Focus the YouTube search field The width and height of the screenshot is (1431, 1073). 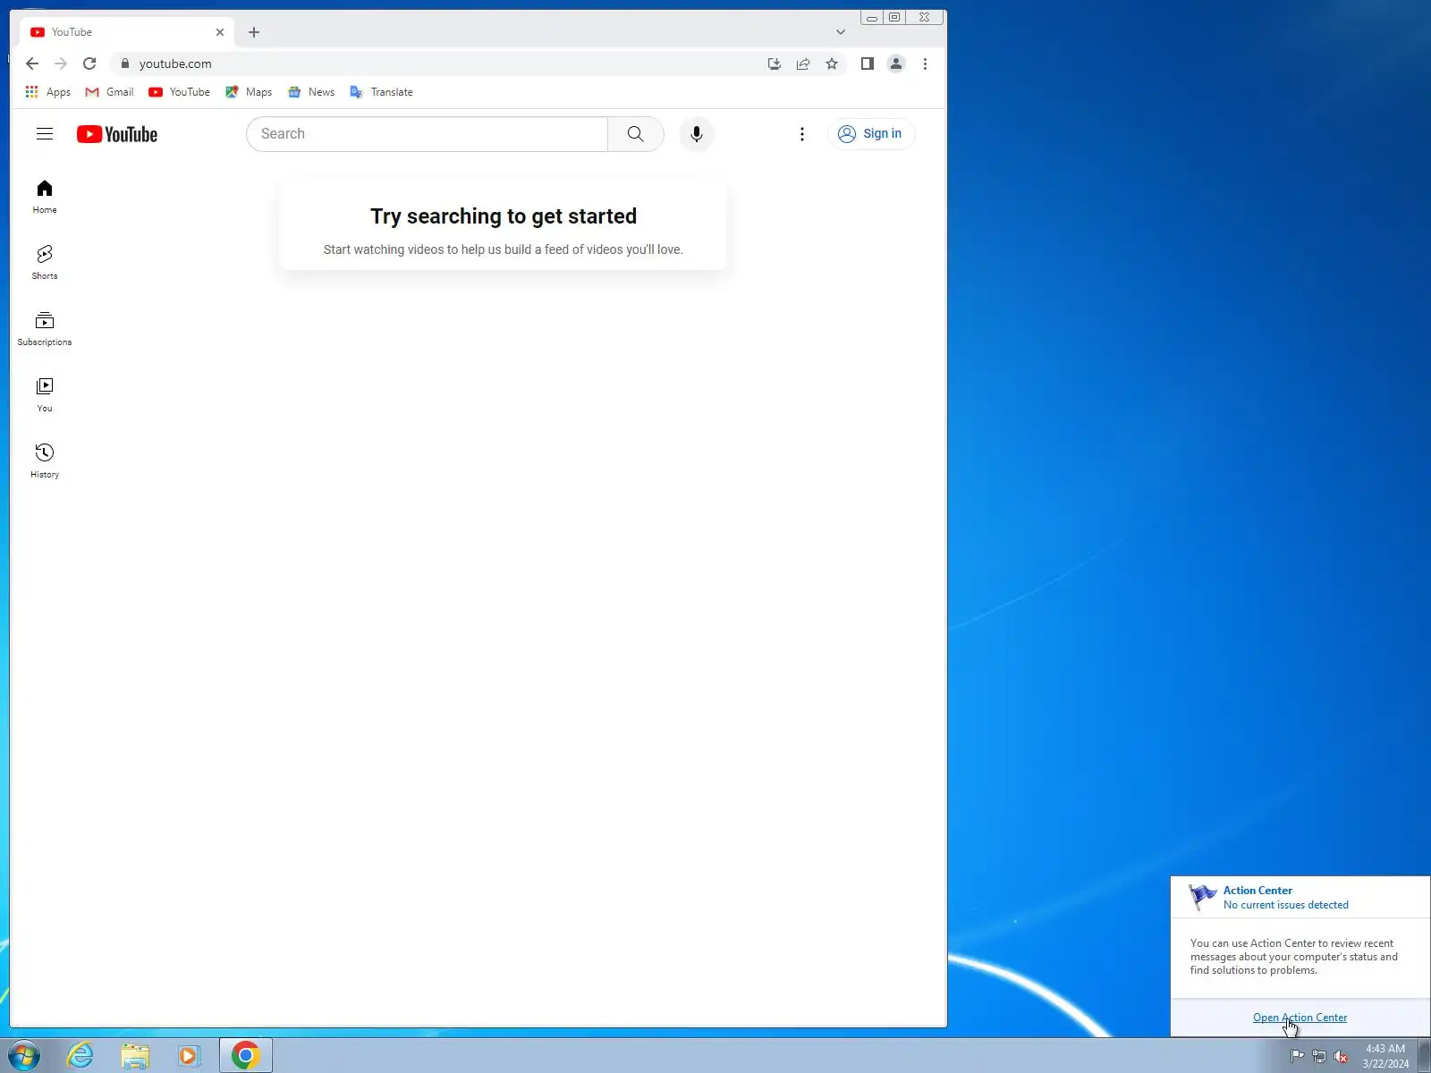427,134
